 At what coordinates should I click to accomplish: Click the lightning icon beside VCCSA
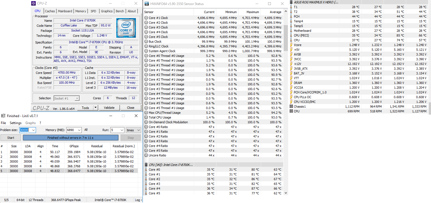pos(291,88)
